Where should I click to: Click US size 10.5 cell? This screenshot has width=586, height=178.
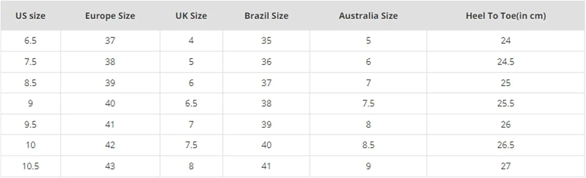pyautogui.click(x=30, y=166)
